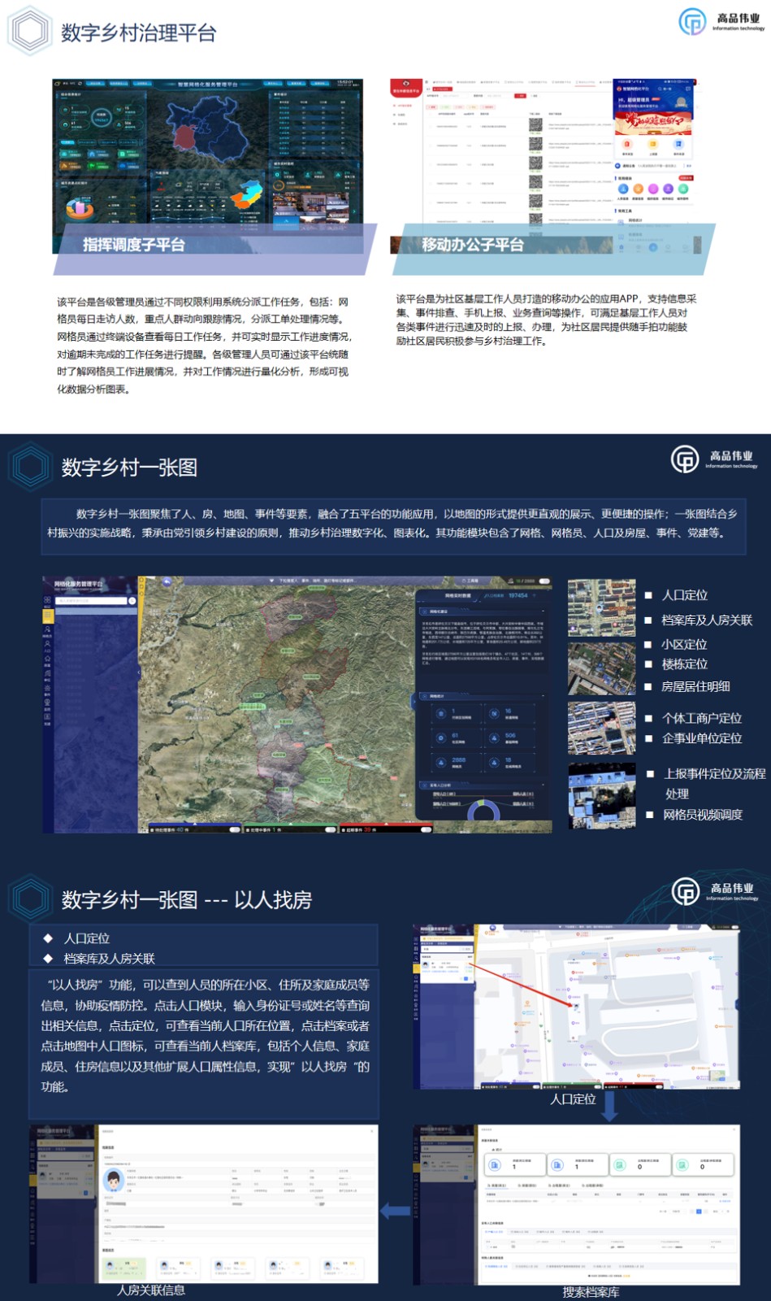The image size is (771, 1301).
Task: Click the 高品伟业 logo in the 数字乡村一张图 header
Action: [x=715, y=459]
